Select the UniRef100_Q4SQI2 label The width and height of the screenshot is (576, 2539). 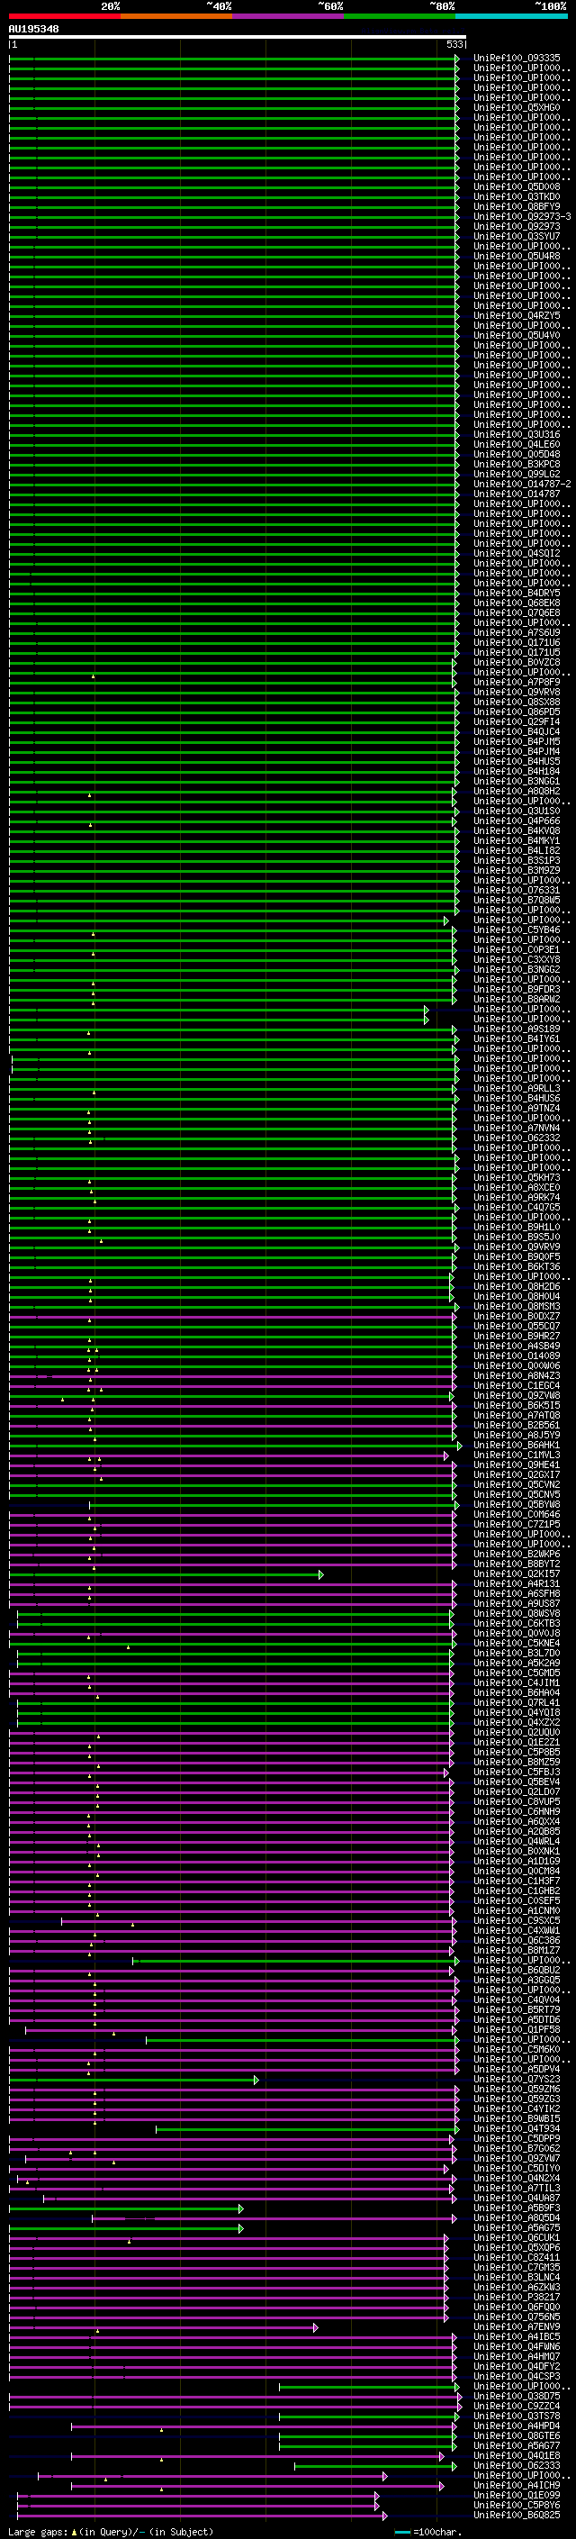517,553
